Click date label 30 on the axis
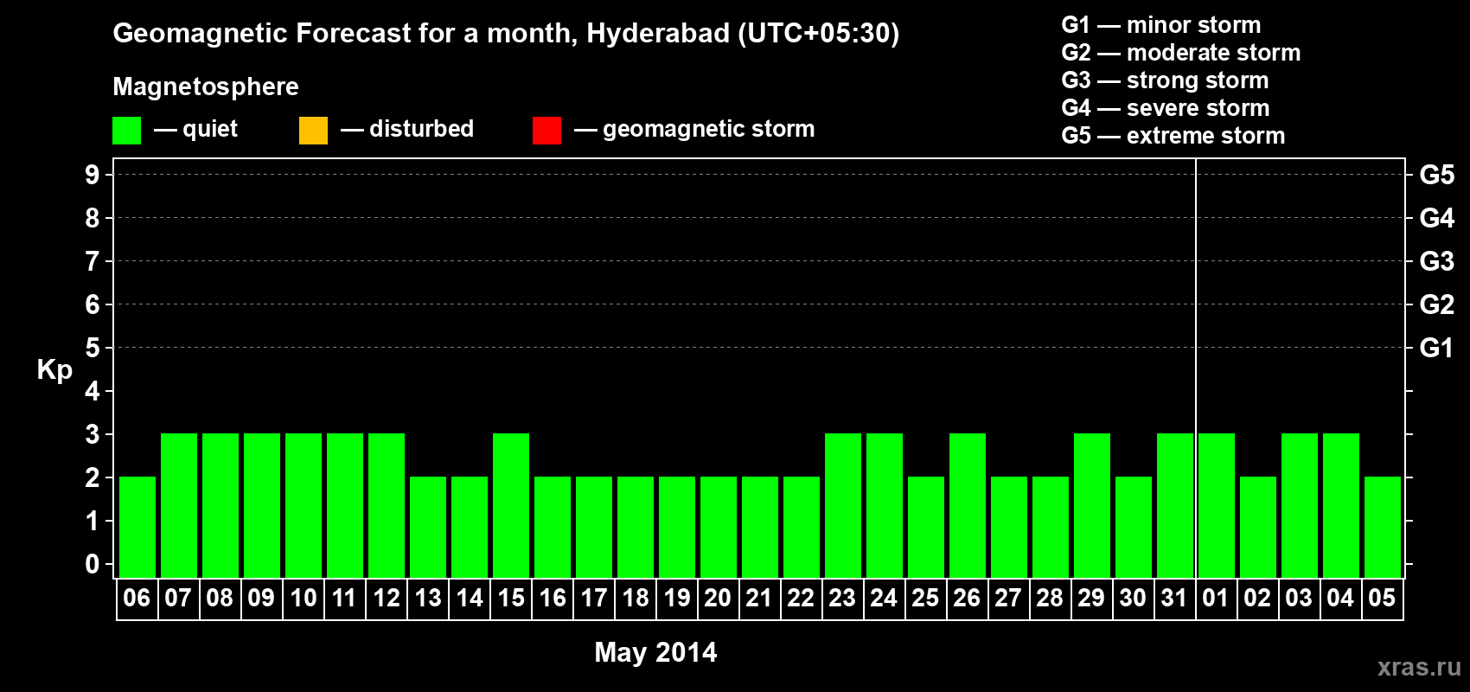 (1133, 598)
